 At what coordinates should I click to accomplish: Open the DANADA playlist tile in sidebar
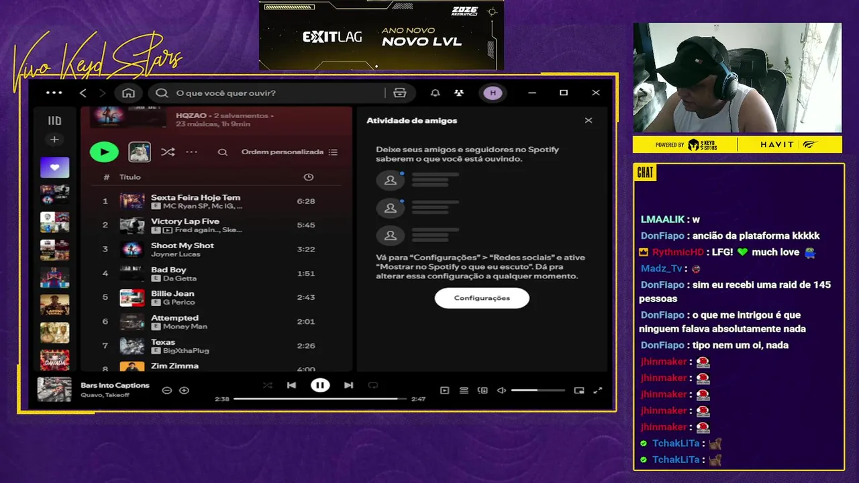[x=54, y=360]
